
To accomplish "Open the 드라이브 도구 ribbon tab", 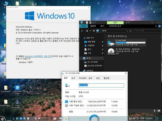I will pyautogui.click(x=115, y=26).
